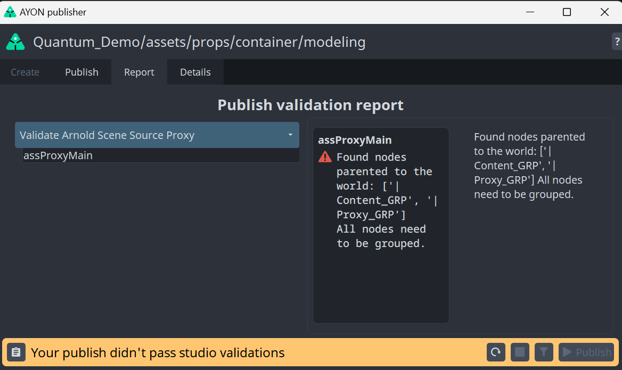This screenshot has height=370, width=622.
Task: Click the validate filter funnel button
Action: pos(544,352)
